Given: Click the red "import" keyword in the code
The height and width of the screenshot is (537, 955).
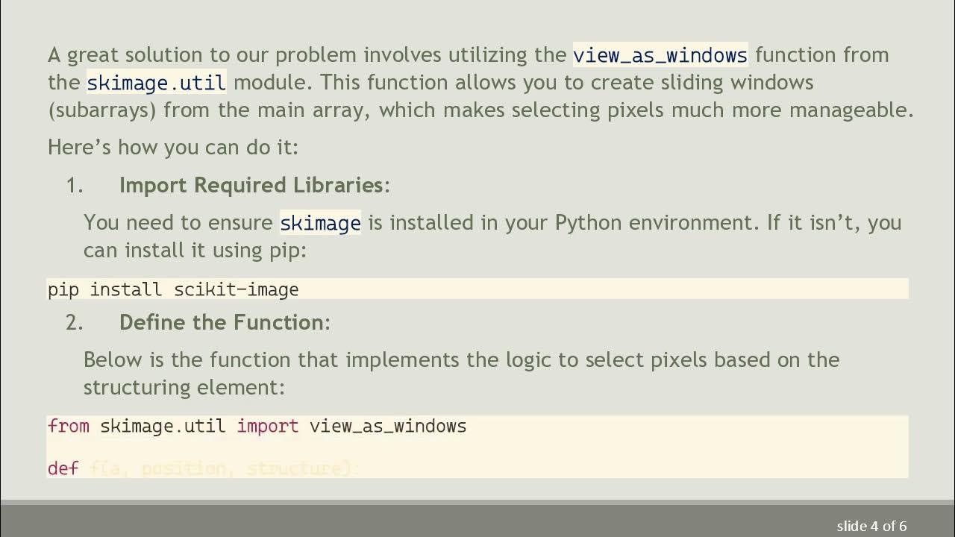Looking at the screenshot, I should (267, 427).
